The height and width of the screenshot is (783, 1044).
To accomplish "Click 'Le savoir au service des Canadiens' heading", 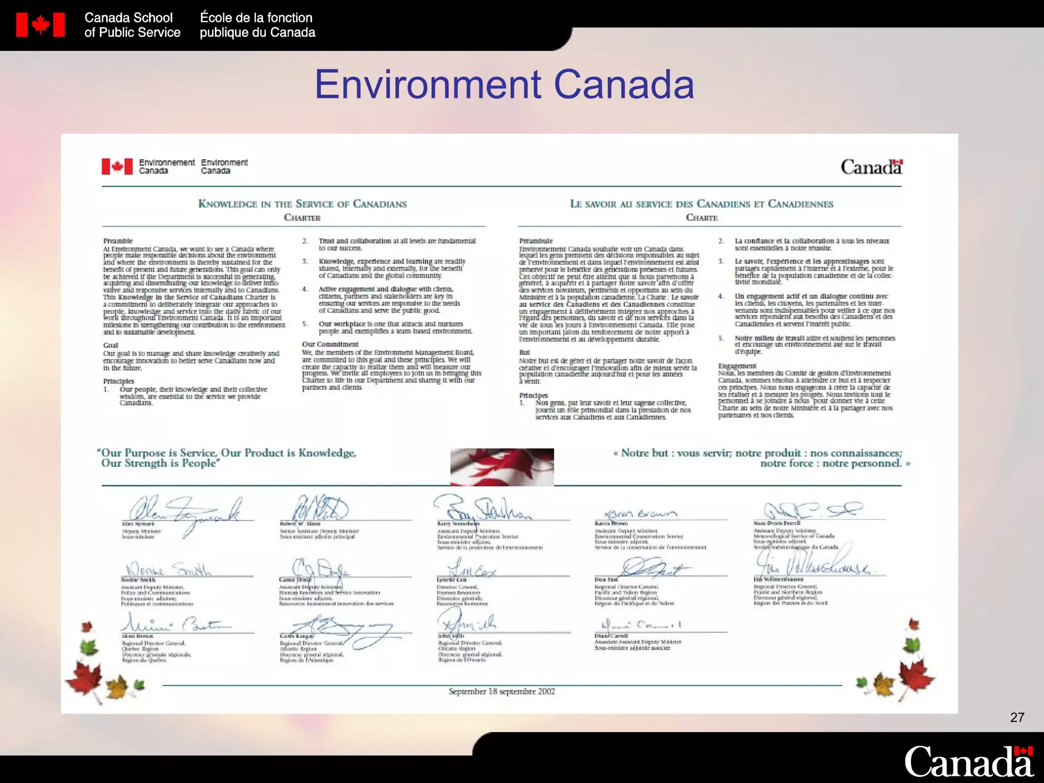I will [x=701, y=204].
